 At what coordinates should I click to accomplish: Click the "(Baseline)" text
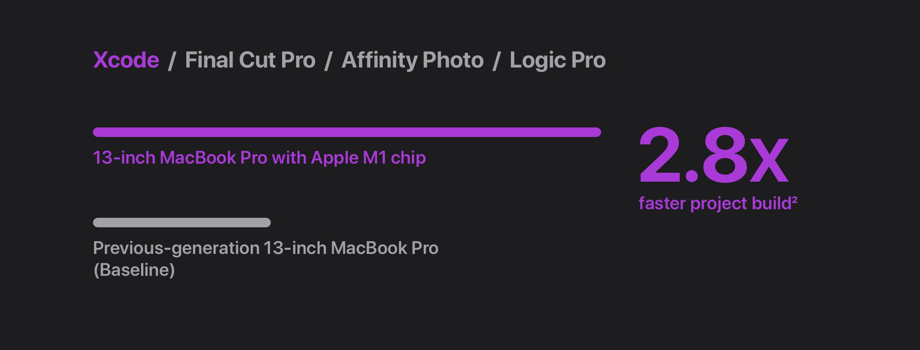(x=134, y=270)
